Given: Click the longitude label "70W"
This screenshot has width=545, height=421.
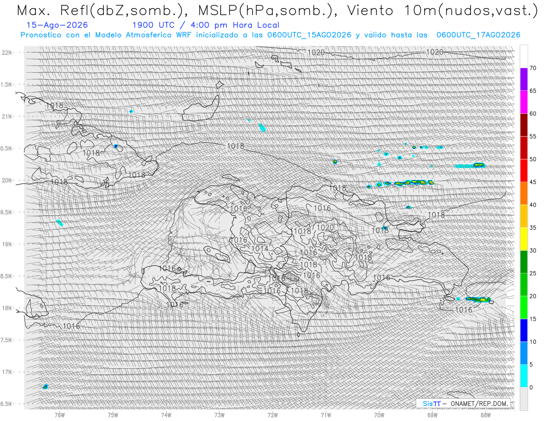Looking at the screenshot, I should pos(379,415).
